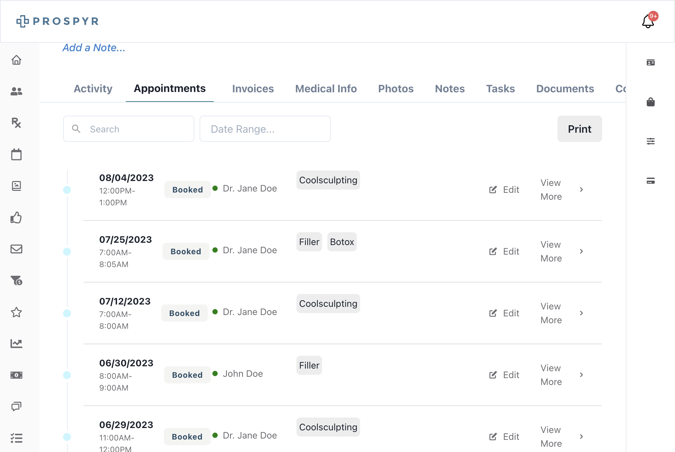Open the chat messages icon
The width and height of the screenshot is (675, 452).
coord(16,406)
